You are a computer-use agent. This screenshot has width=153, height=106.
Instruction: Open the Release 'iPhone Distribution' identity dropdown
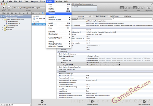point(103,63)
